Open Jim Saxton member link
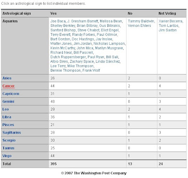Image resolution: width=188 pixels, height=178 pixels. (168, 30)
